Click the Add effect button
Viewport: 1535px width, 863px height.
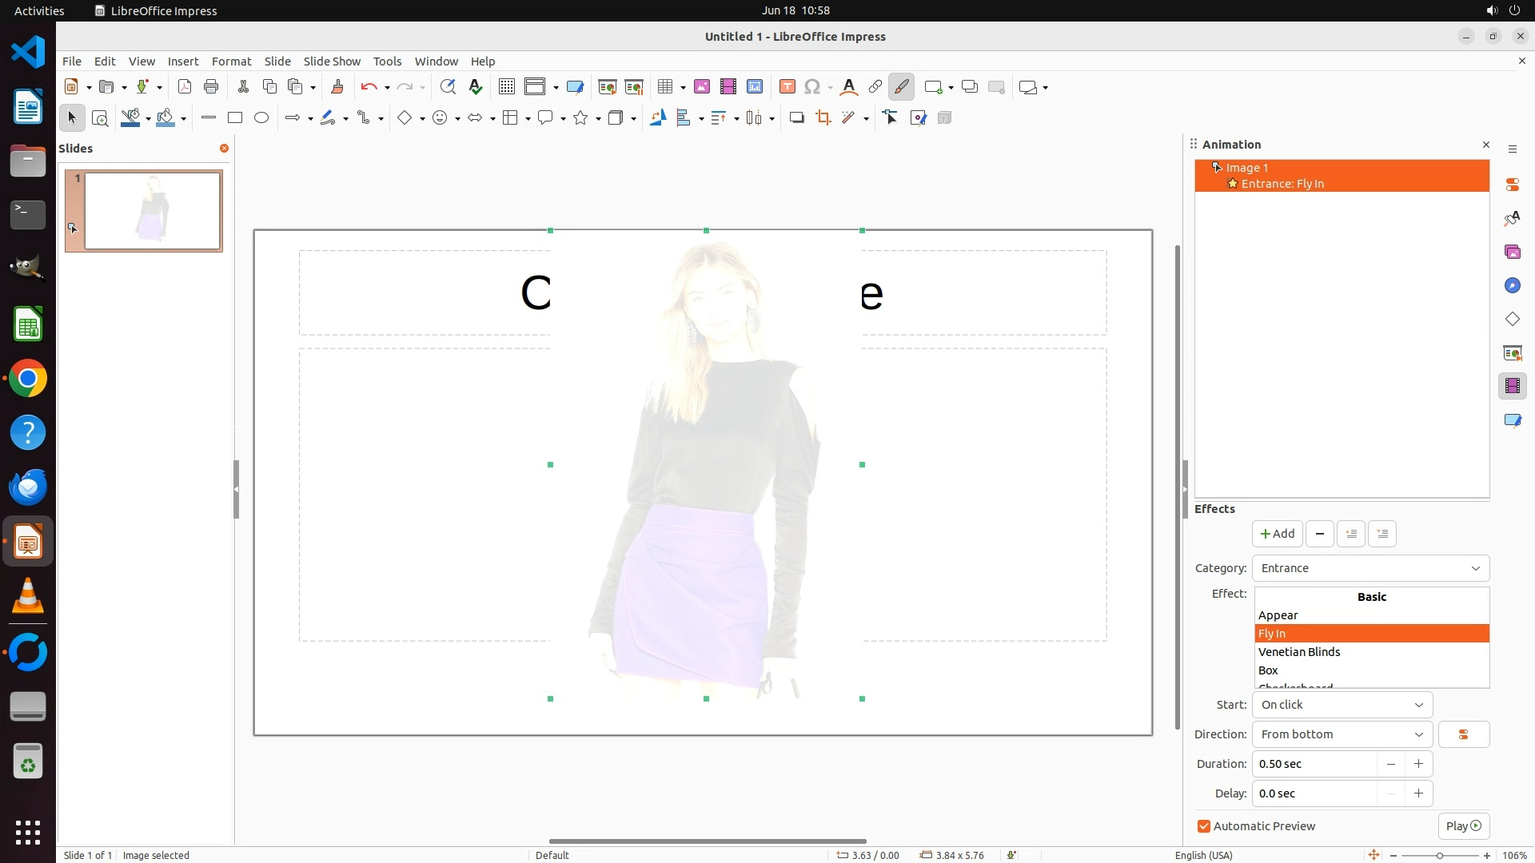click(1277, 534)
